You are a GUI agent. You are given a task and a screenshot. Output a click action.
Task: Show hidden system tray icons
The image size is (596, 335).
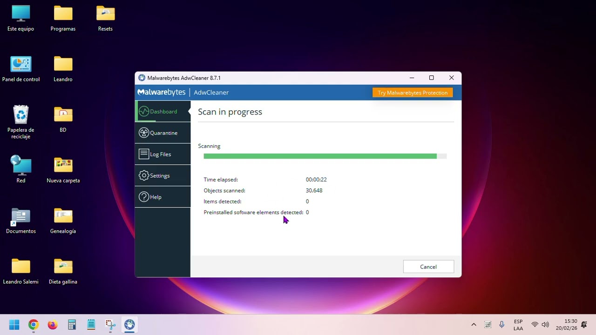click(474, 325)
